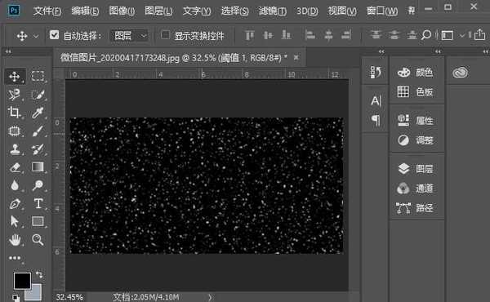Expand the status bar info arrow
The width and height of the screenshot is (490, 302).
(211, 297)
